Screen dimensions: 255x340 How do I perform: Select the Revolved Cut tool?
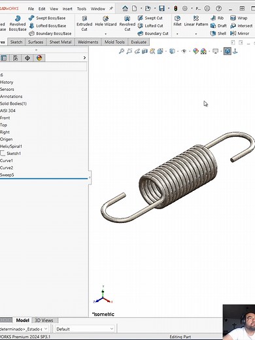click(x=127, y=24)
